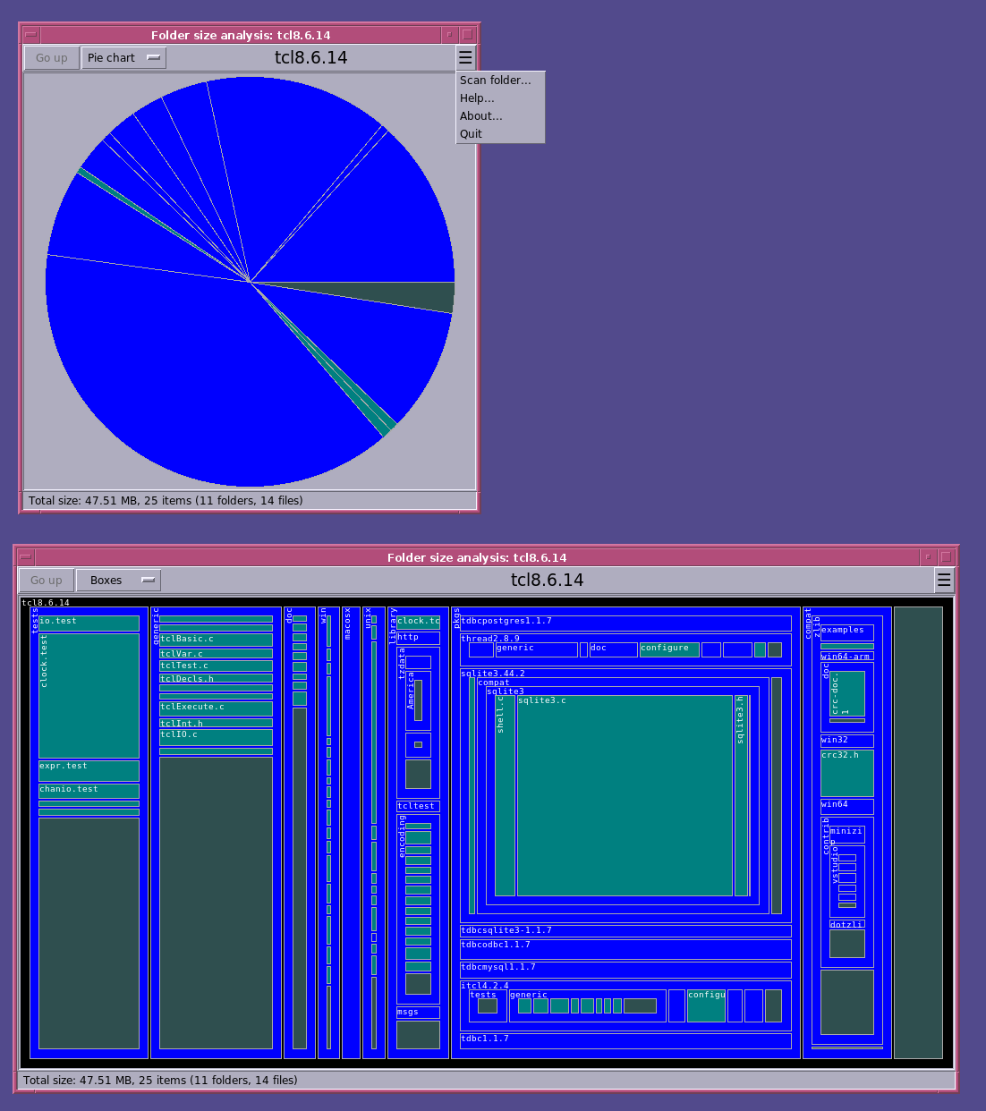The image size is (986, 1111).
Task: Select the sqlite3.c box
Action: [x=625, y=795]
